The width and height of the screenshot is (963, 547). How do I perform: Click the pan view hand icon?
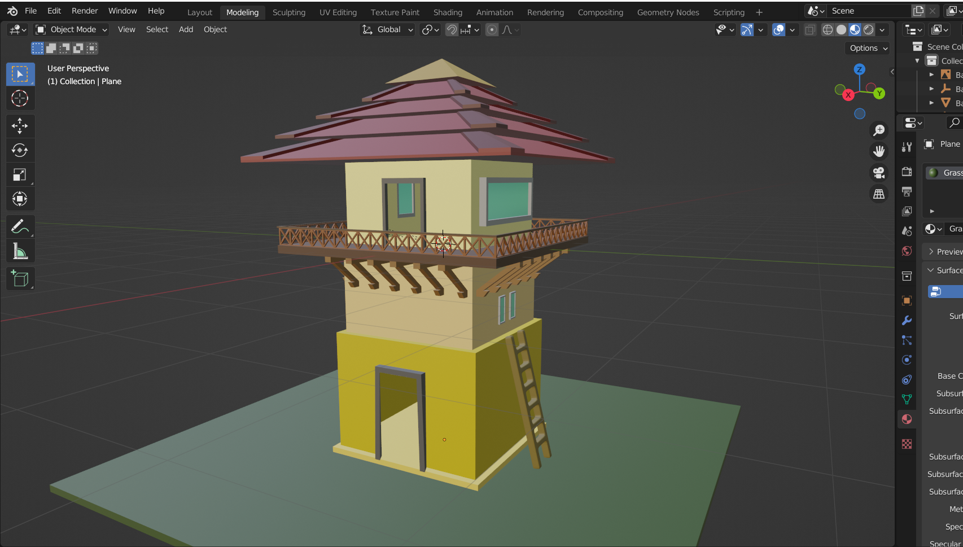click(879, 151)
